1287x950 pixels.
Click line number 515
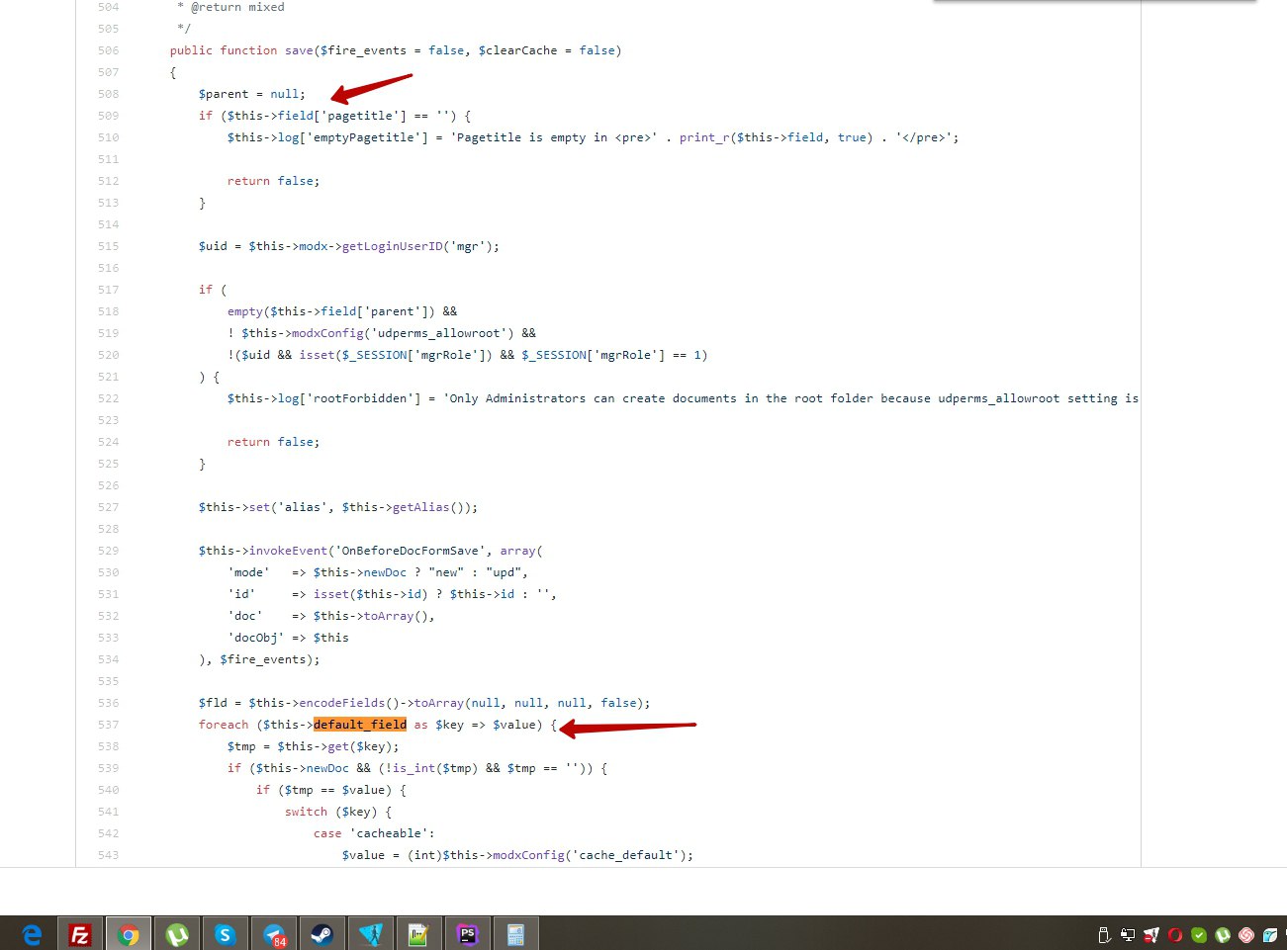tap(108, 246)
